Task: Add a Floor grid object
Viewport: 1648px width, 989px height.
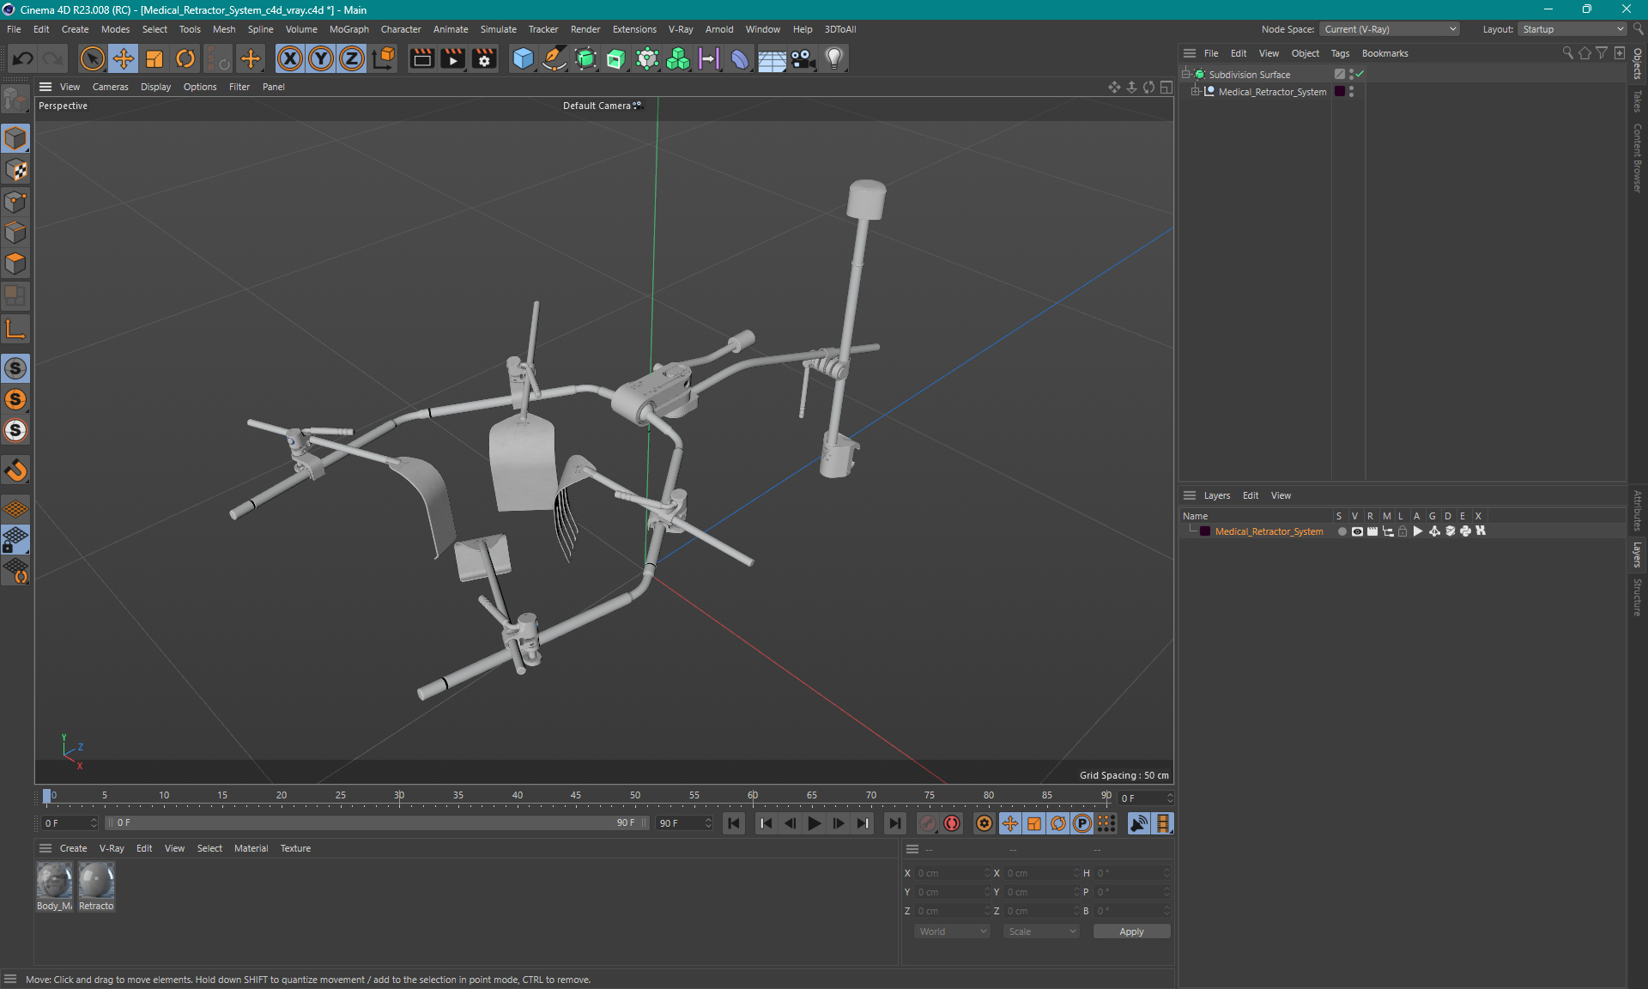Action: click(x=772, y=58)
